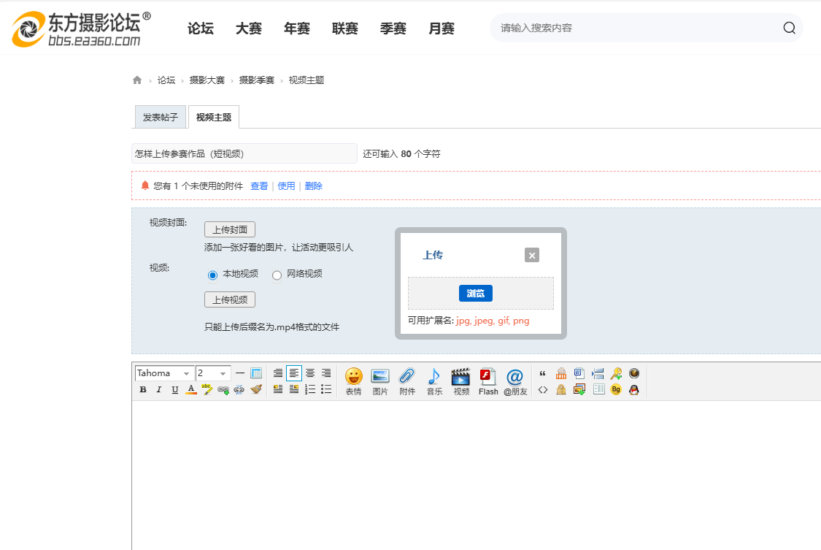
Task: Insert a code block
Action: coord(543,390)
